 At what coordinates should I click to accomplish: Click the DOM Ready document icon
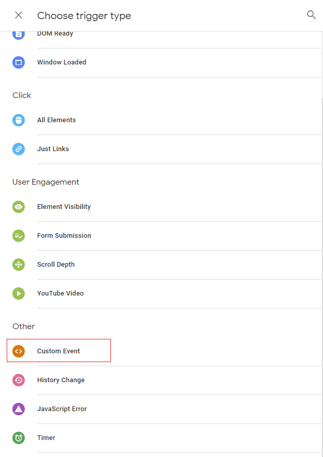coord(19,34)
